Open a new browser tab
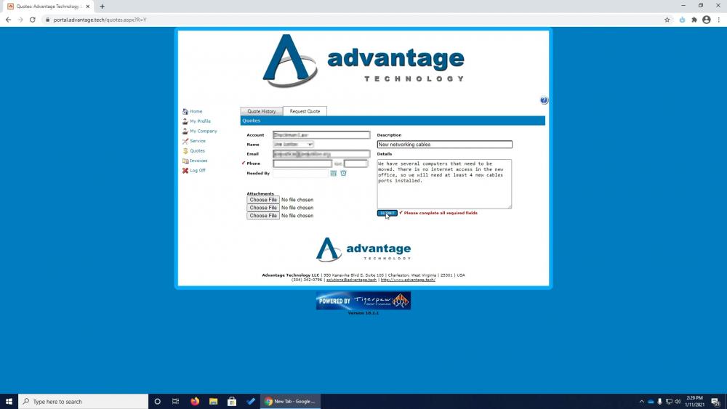 [102, 7]
